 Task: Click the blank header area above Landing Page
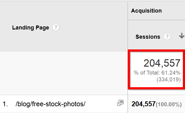coord(64,12)
